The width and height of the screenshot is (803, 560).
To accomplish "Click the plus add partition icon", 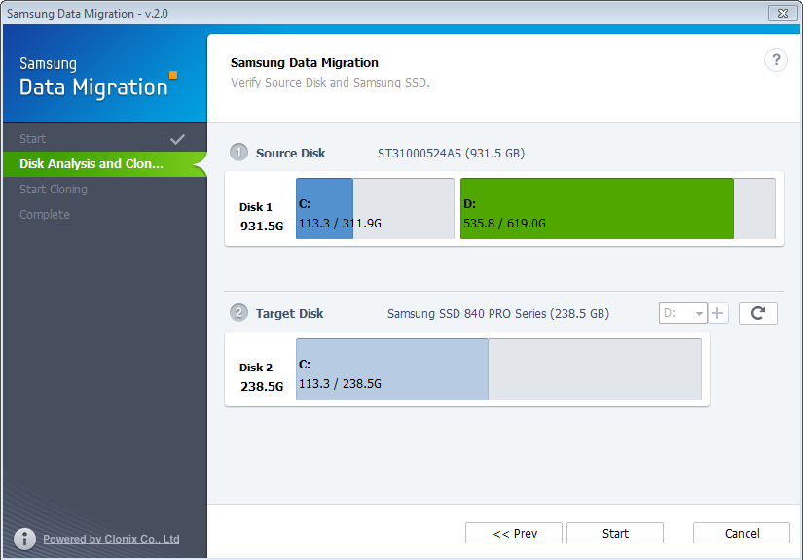I will 718,313.
